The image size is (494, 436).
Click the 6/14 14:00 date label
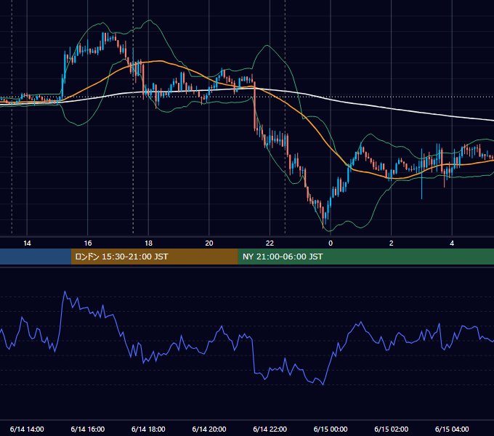point(27,429)
